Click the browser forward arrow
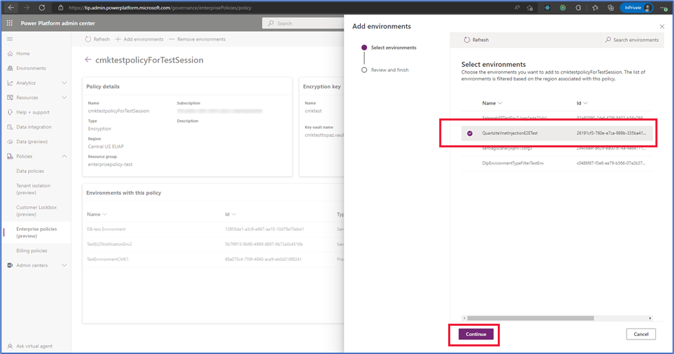The height and width of the screenshot is (354, 674). point(27,8)
